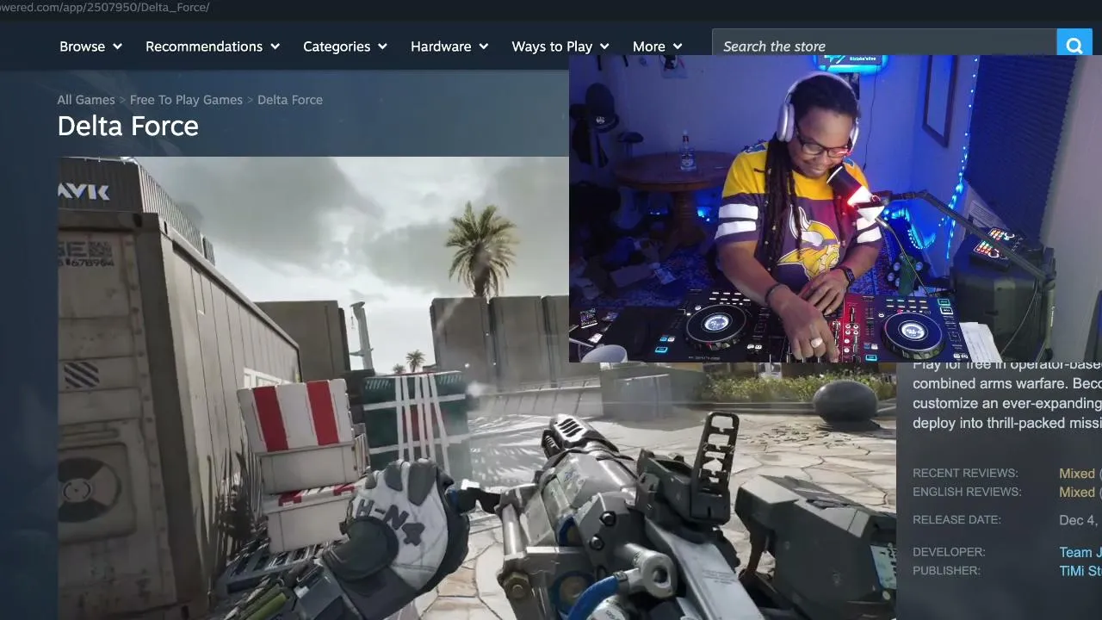Click the Delta Force gameplay media preview
The height and width of the screenshot is (620, 1102).
click(x=477, y=388)
